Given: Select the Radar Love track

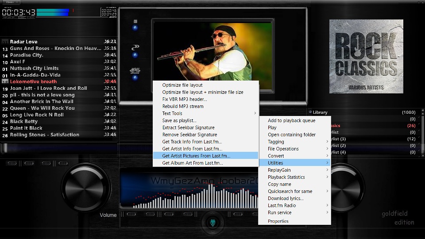Looking at the screenshot, I should coord(59,42).
